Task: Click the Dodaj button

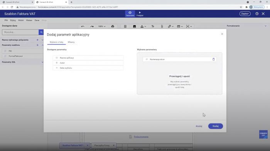Action: pyautogui.click(x=215, y=126)
